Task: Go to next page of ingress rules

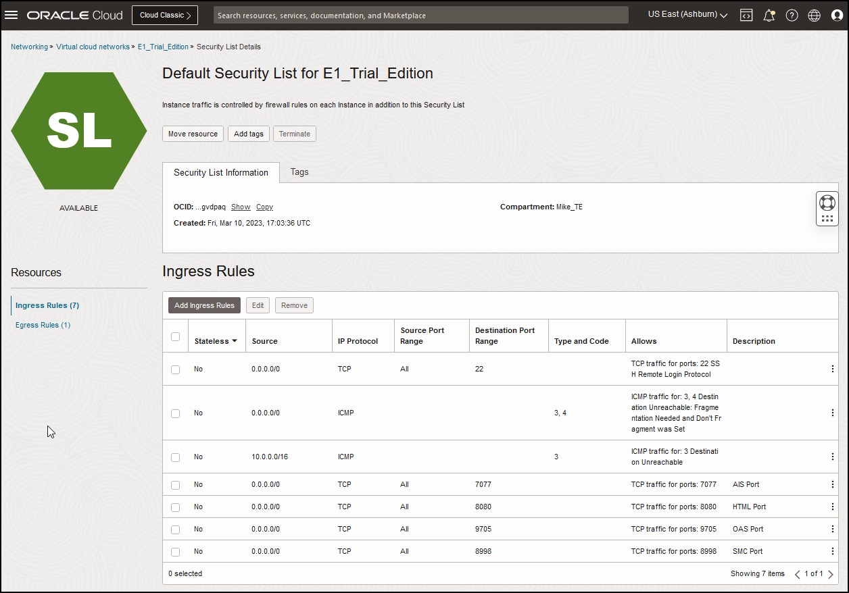Action: [x=829, y=573]
